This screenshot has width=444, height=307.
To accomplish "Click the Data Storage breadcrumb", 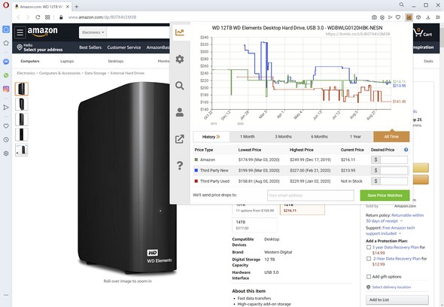I will (96, 73).
